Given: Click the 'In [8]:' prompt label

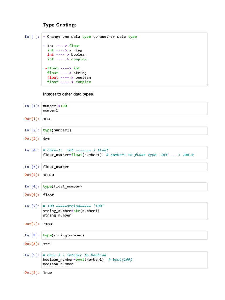Looking at the screenshot, I should point(32,235).
